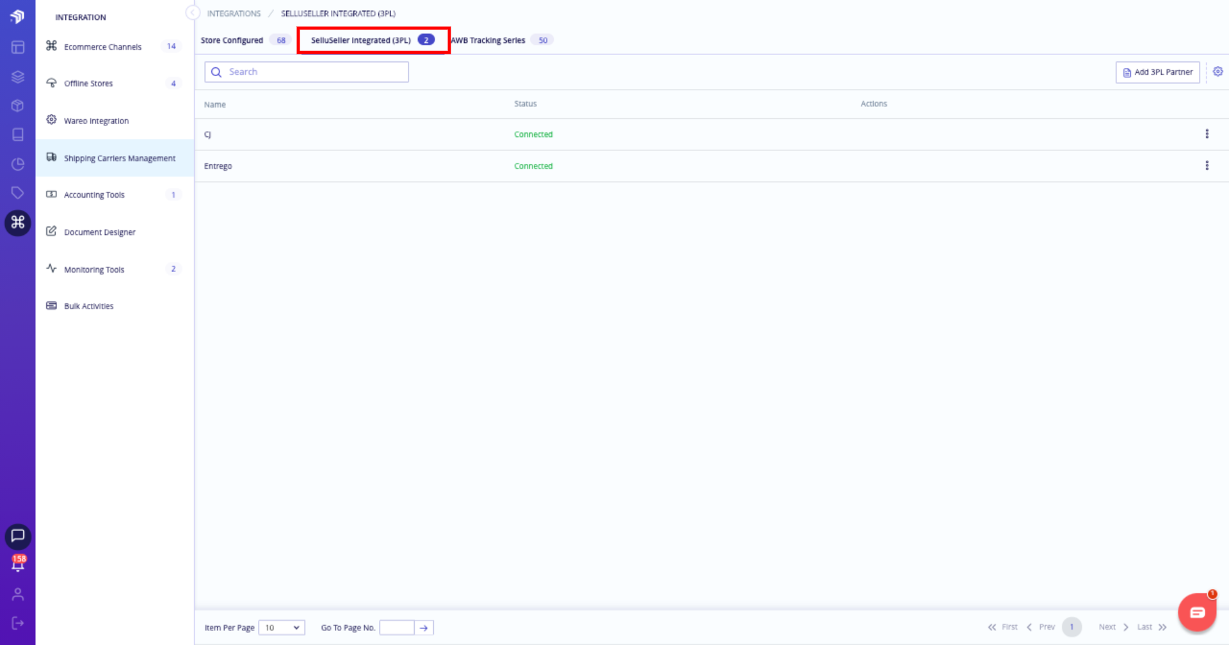1229x645 pixels.
Task: Select page number 1
Action: (1072, 627)
